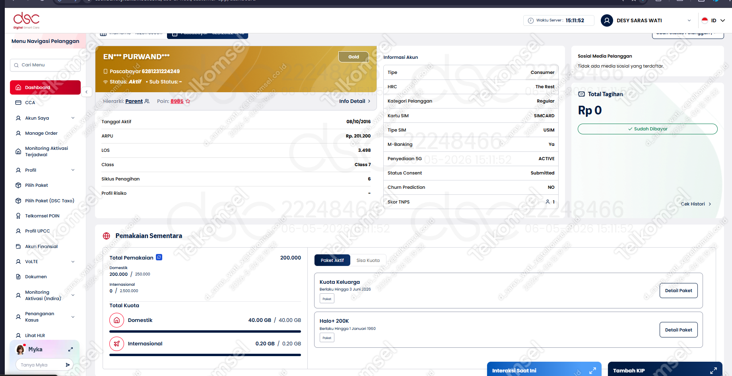This screenshot has width=732, height=376.
Task: Click the Dokumen file icon
Action: [x=18, y=277]
